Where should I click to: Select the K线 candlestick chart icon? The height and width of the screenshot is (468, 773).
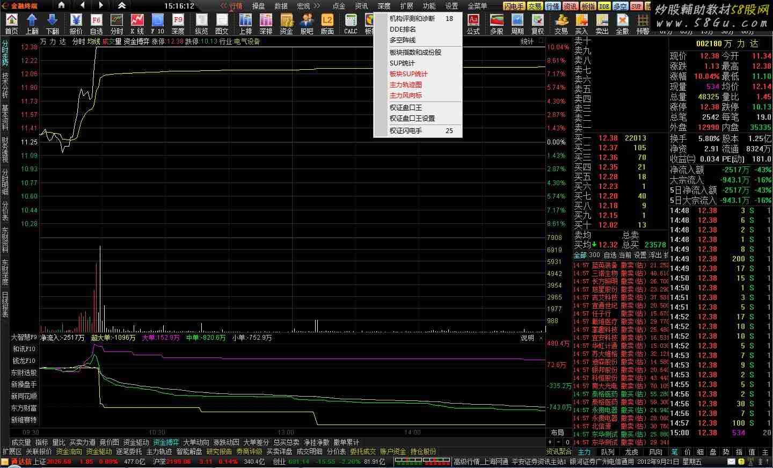pyautogui.click(x=137, y=24)
